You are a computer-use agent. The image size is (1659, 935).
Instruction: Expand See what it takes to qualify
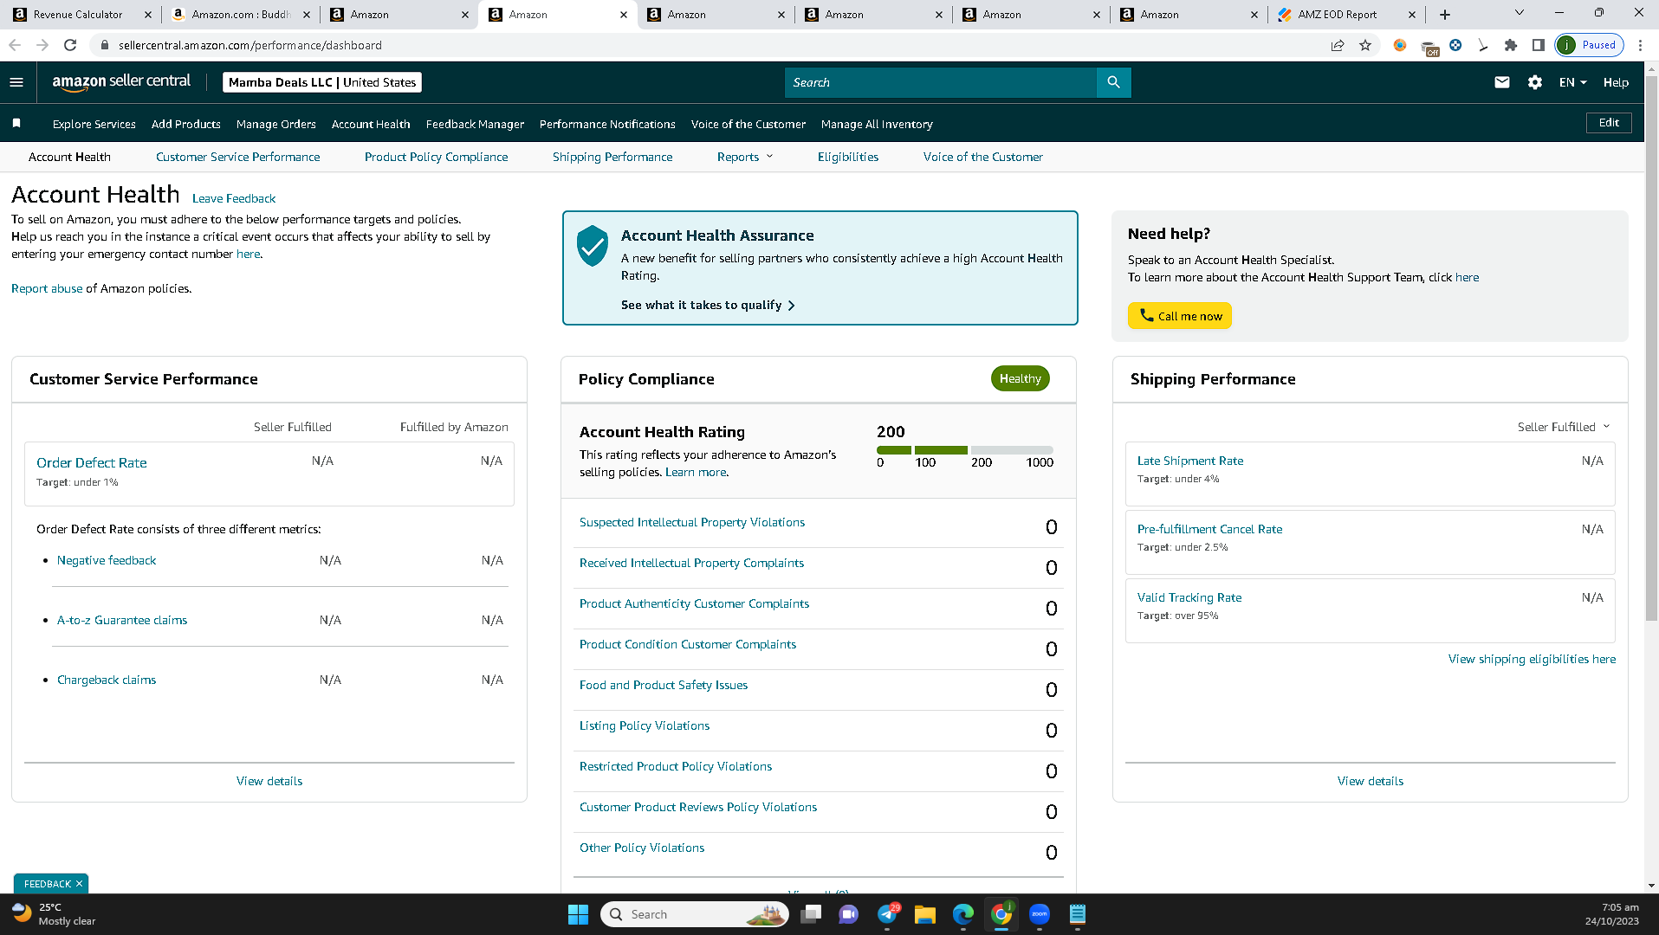[708, 305]
